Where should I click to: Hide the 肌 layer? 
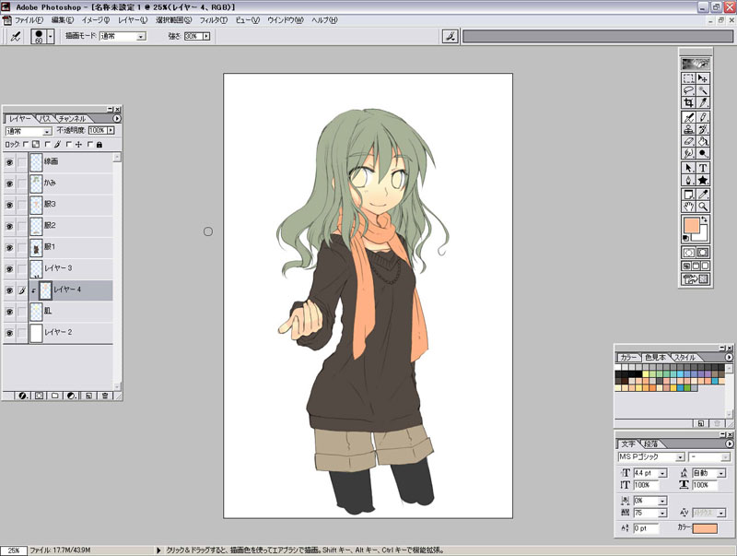coord(9,312)
